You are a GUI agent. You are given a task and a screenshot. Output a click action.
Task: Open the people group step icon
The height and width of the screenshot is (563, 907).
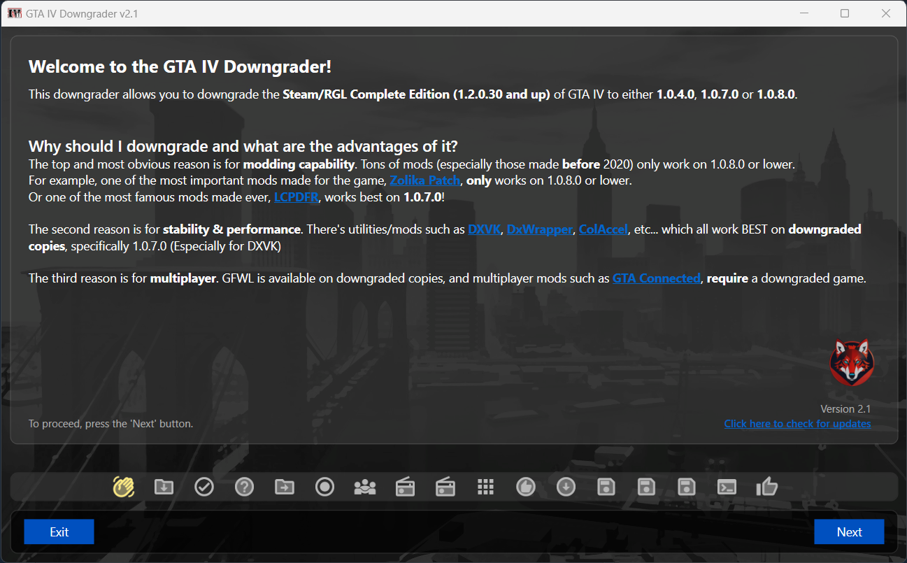tap(365, 487)
